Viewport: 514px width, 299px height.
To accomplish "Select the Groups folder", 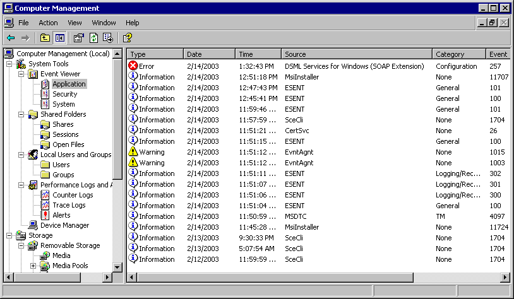I will (63, 175).
